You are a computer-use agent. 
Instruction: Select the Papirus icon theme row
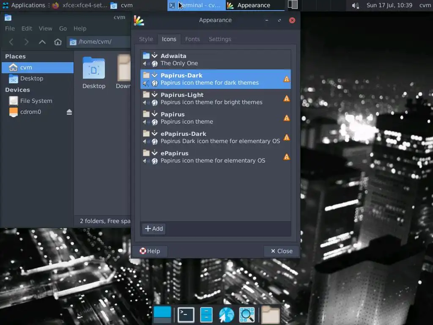click(216, 118)
